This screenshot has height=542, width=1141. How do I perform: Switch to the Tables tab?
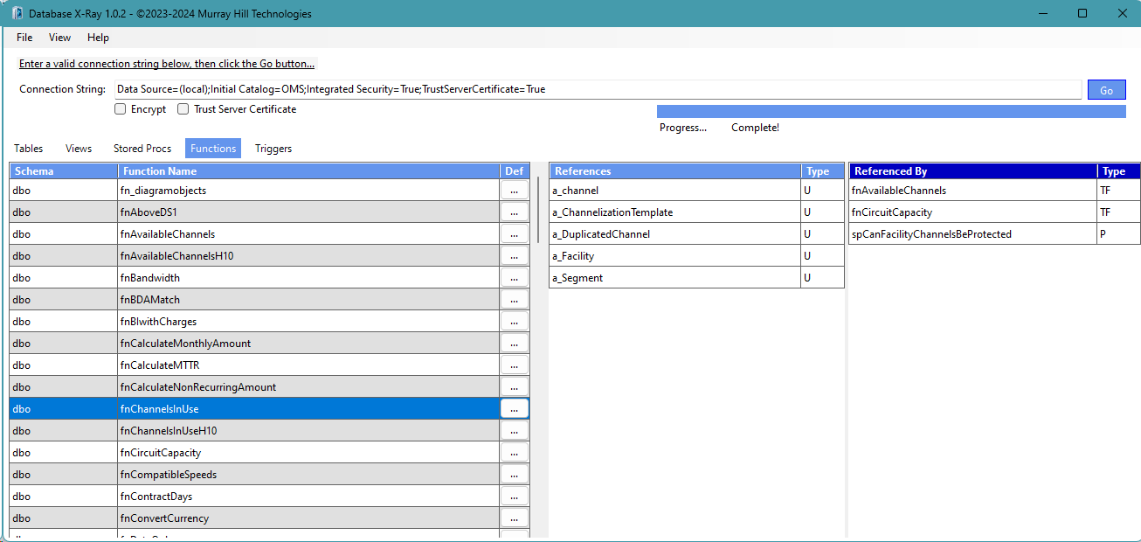29,149
